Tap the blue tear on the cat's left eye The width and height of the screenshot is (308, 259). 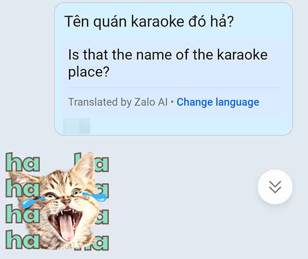pyautogui.click(x=31, y=203)
